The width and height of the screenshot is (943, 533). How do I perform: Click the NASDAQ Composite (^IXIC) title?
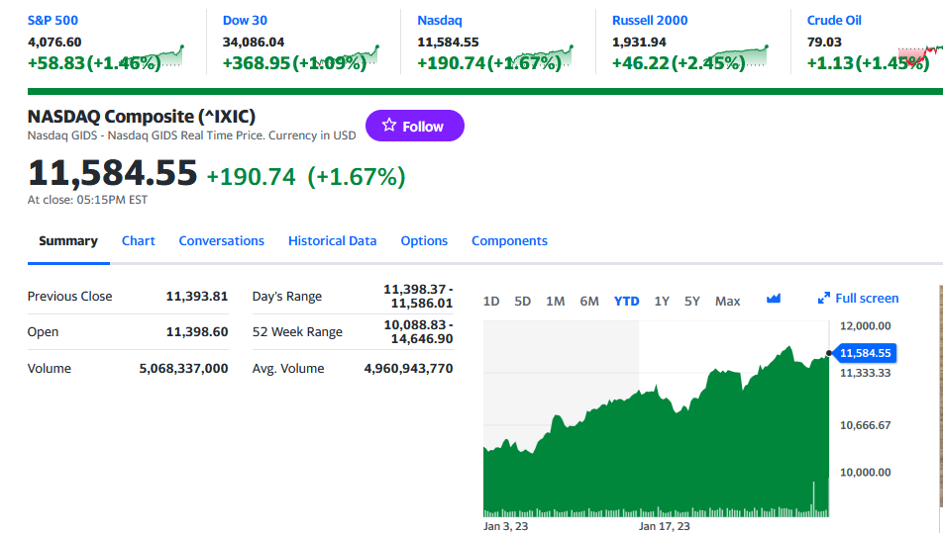[x=142, y=116]
